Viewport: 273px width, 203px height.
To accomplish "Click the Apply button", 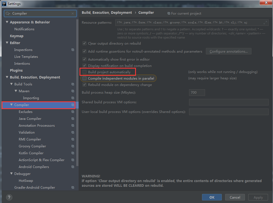I will click(x=258, y=197).
